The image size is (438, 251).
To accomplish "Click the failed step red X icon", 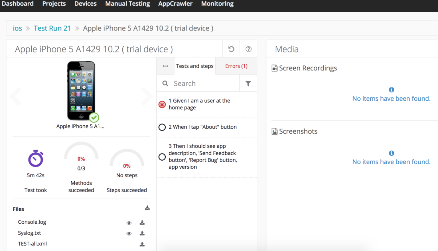I will (x=162, y=104).
